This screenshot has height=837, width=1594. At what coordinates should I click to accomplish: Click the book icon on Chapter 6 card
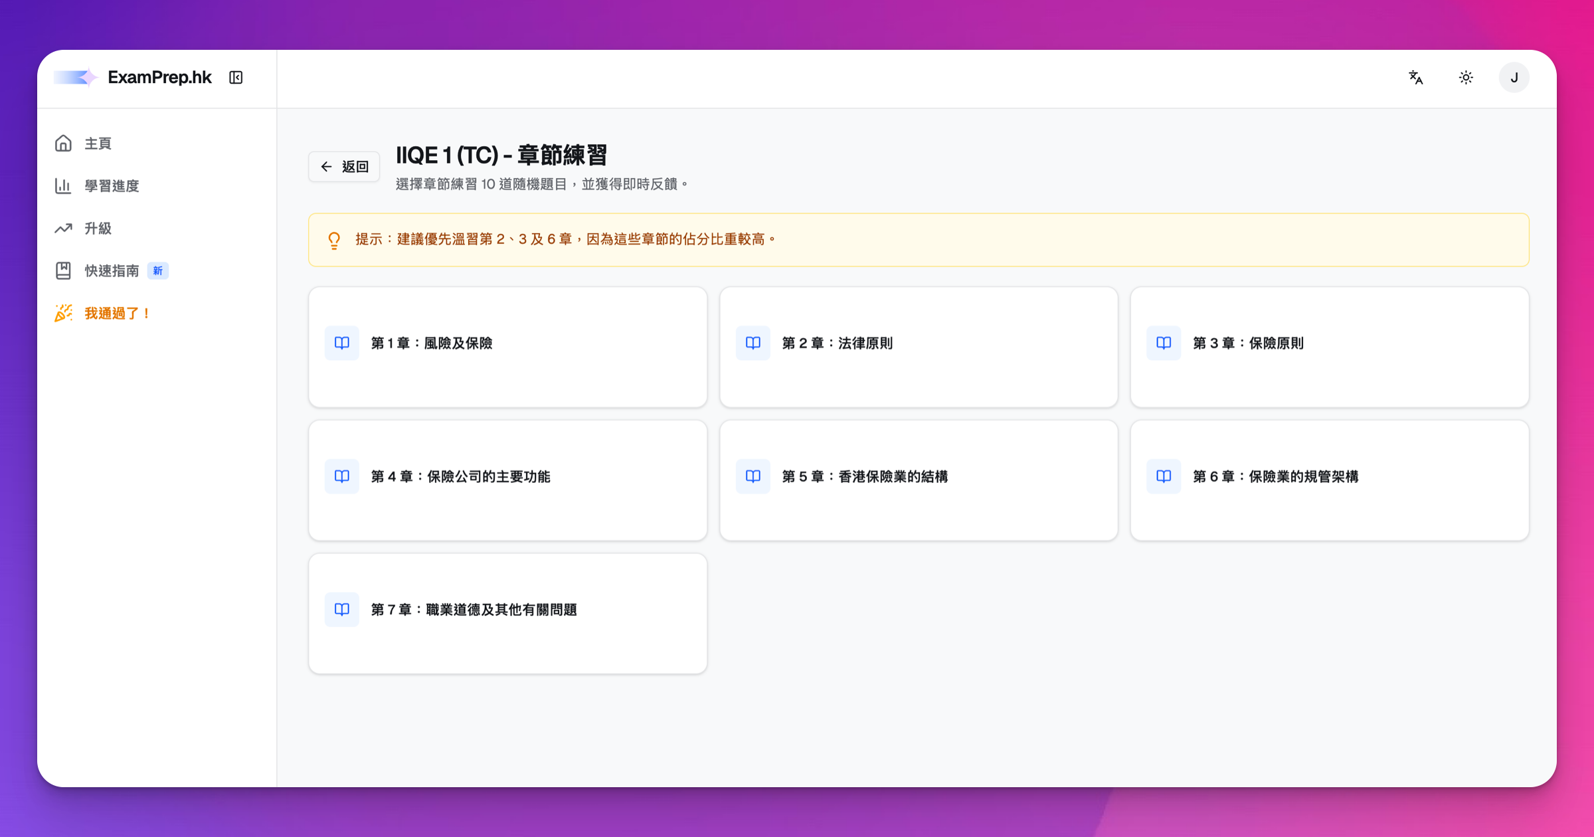[x=1164, y=476]
